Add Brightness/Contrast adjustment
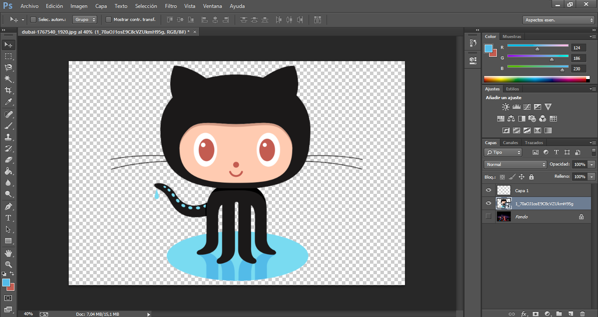This screenshot has width=598, height=317. click(x=506, y=107)
